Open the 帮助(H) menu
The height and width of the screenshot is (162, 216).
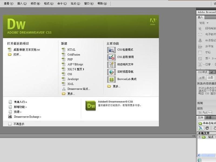tap(102, 4)
